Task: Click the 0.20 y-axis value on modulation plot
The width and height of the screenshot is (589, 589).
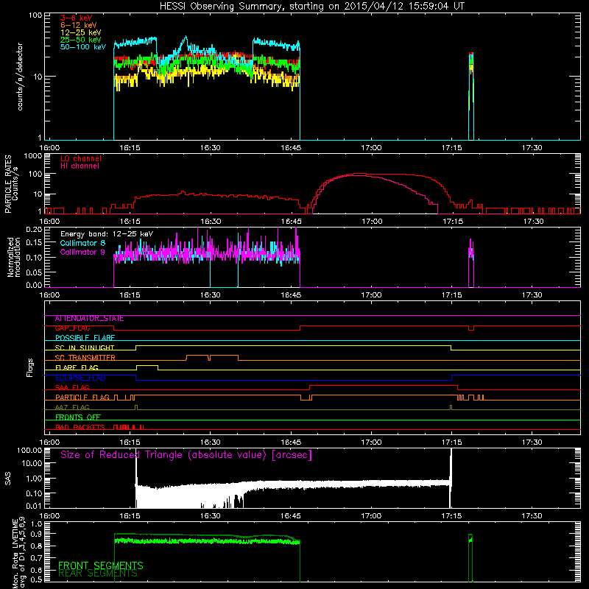Action: (x=34, y=229)
